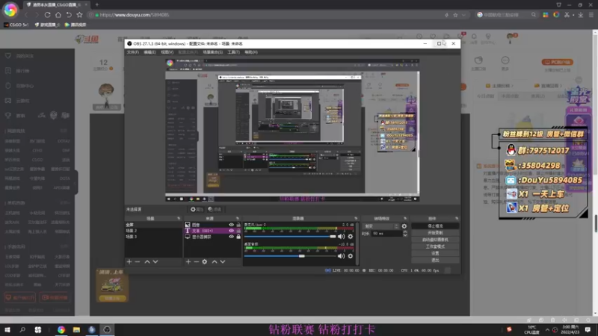Viewport: 598px width, 336px height.
Task: Toggle lock on the Image source
Action: 238,225
